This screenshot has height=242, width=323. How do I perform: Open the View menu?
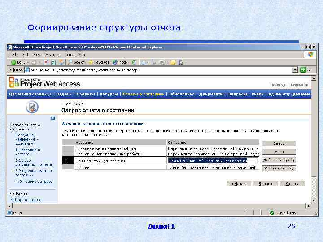(x=37, y=55)
